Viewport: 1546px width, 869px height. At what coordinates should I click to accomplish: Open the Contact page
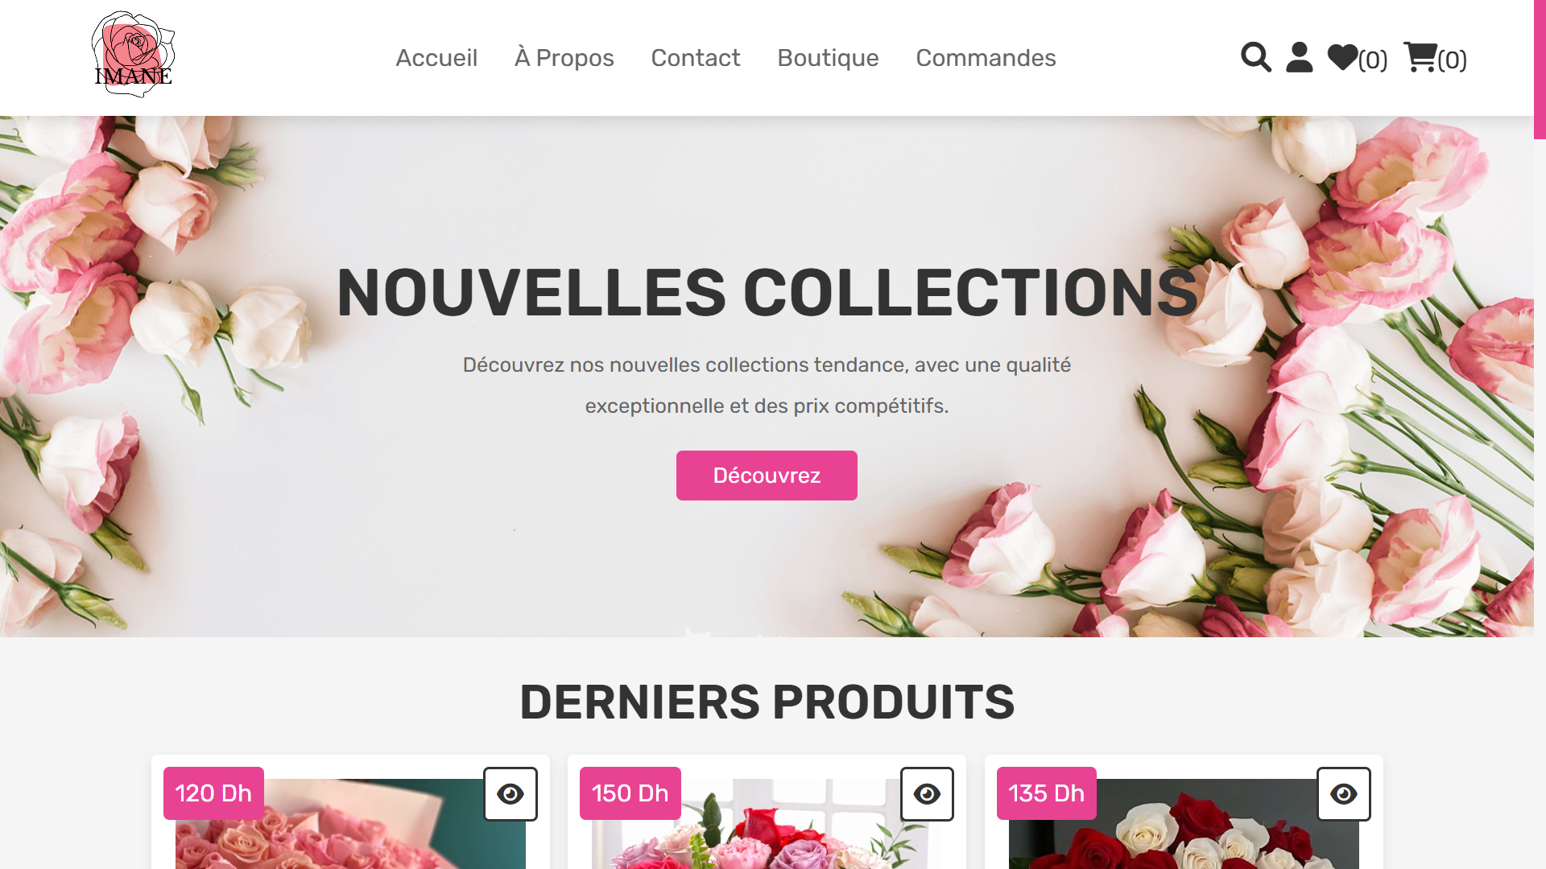(696, 58)
